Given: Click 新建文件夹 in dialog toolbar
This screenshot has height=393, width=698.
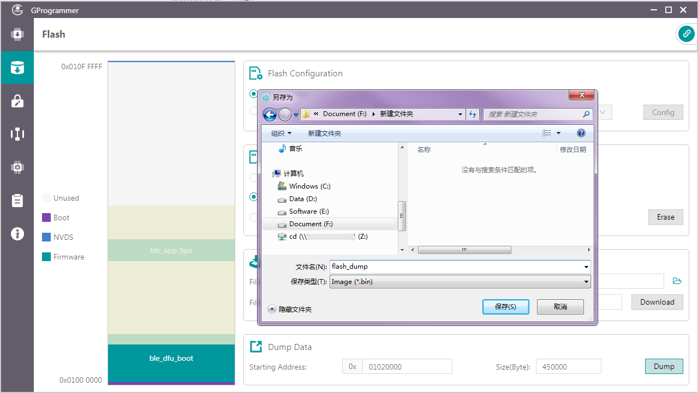Looking at the screenshot, I should [324, 134].
